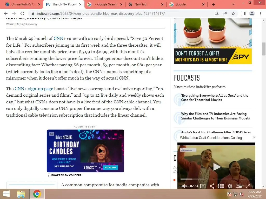The image size is (266, 199).
Task: Open video playlist grid view
Action: [221, 186]
